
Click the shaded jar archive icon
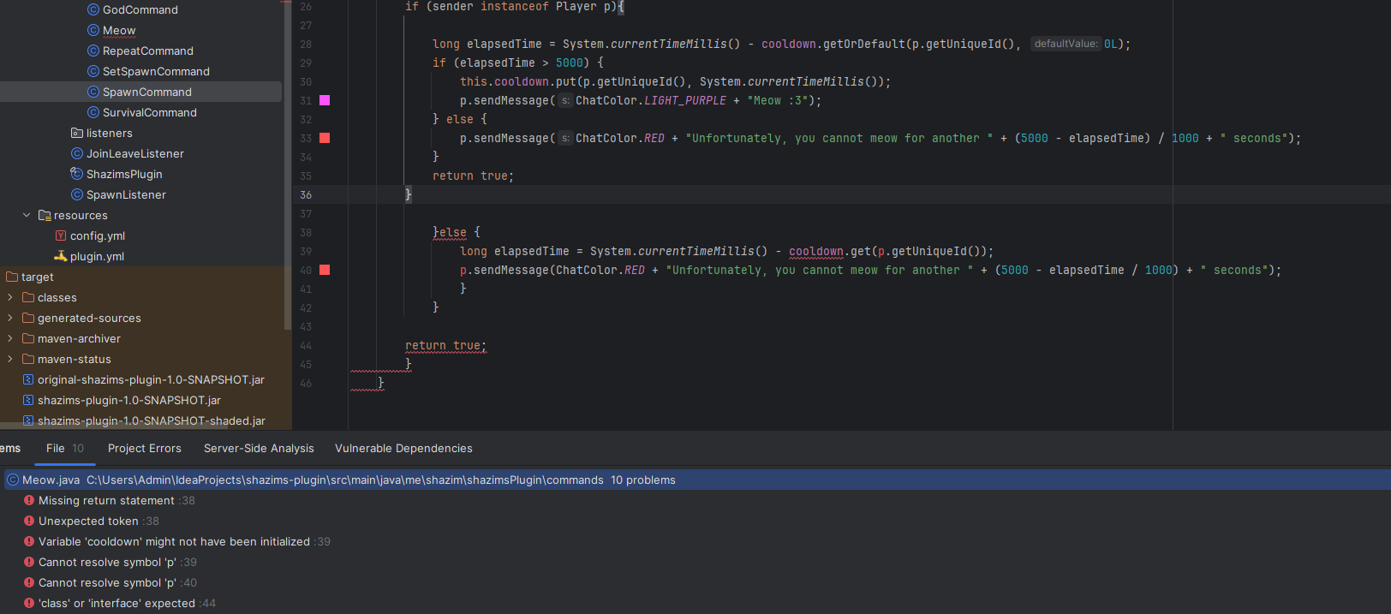tap(28, 420)
